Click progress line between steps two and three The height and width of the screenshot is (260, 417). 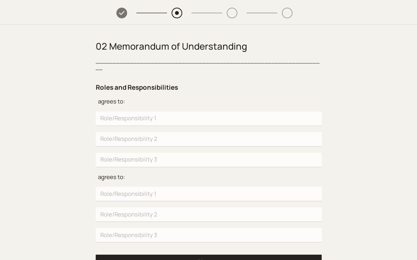pyautogui.click(x=207, y=13)
